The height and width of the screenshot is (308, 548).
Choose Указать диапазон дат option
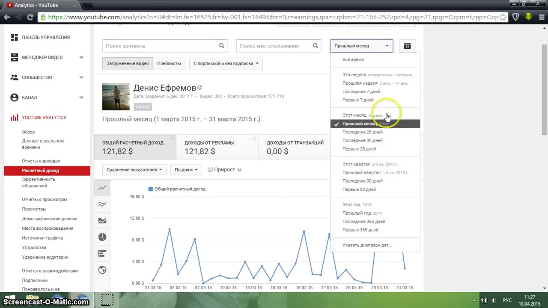pyautogui.click(x=367, y=245)
